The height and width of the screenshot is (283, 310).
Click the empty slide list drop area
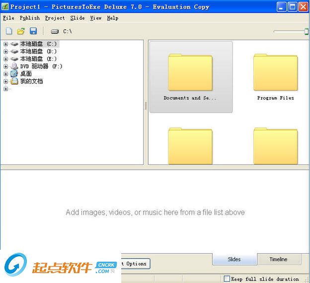[x=155, y=212]
